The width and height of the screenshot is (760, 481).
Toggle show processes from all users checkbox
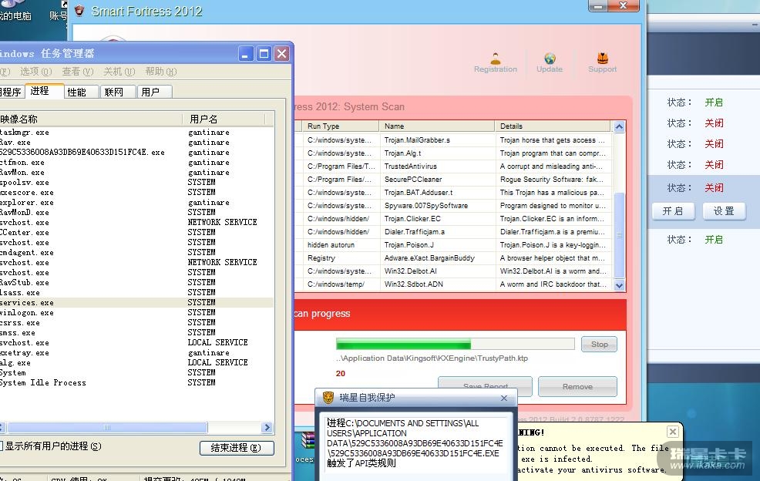pyautogui.click(x=2, y=446)
